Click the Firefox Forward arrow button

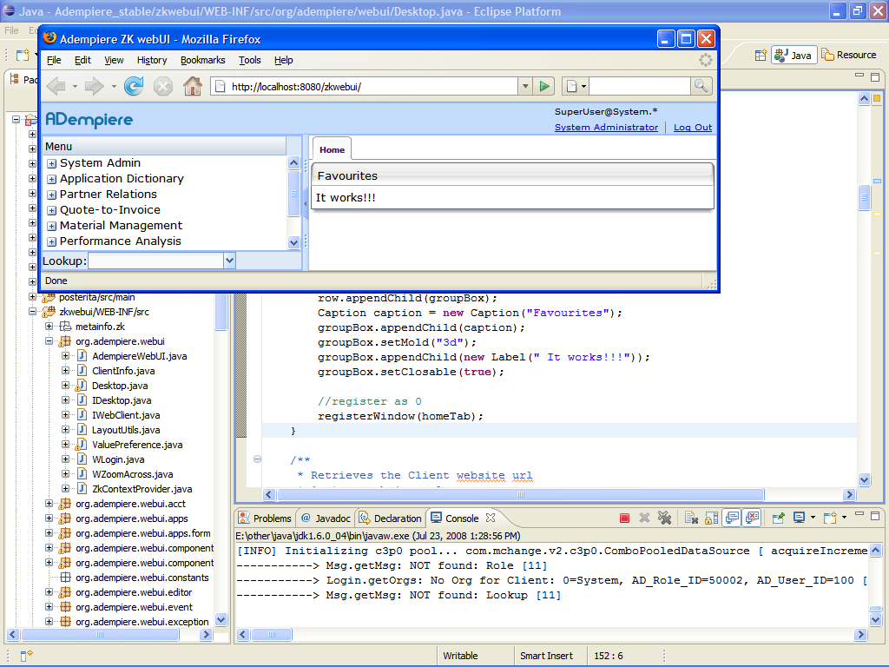tap(94, 86)
